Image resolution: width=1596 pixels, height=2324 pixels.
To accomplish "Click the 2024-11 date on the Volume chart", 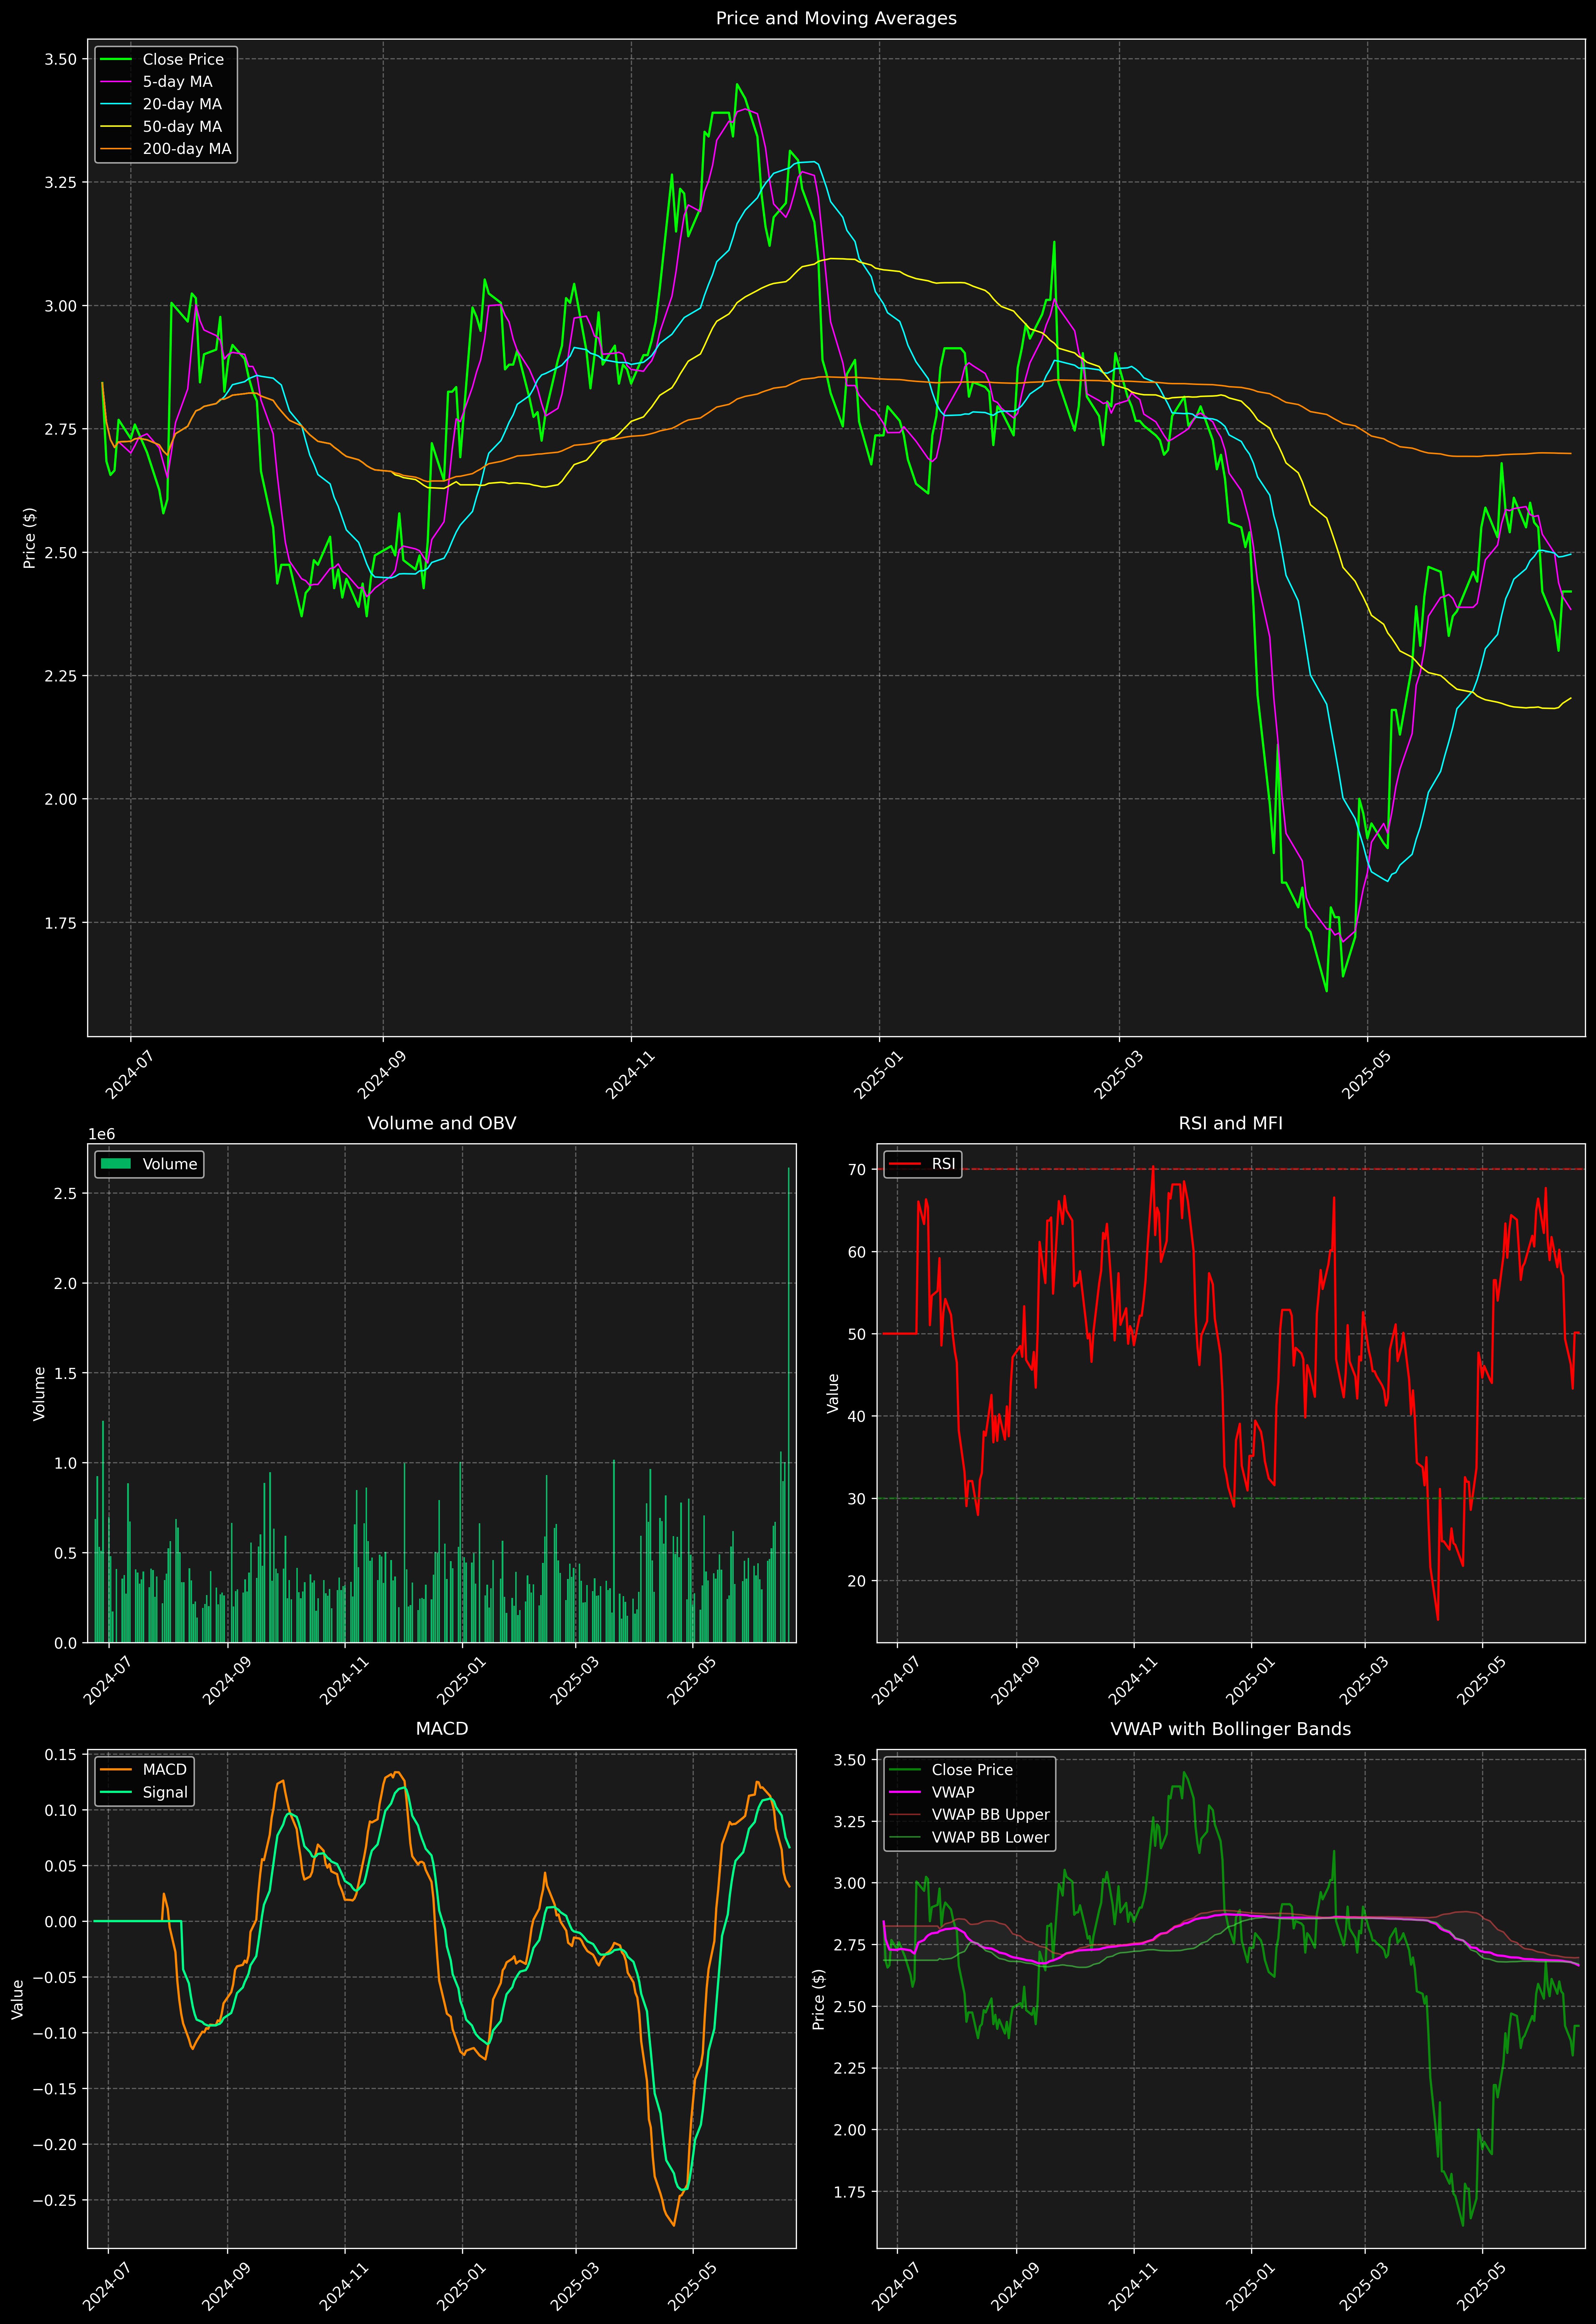I will [x=343, y=1682].
